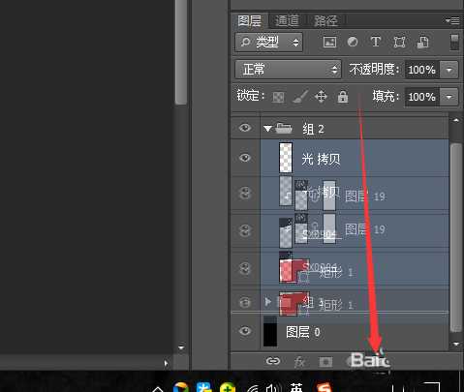Filter layers by adjustment layer icon
The image size is (464, 392).
(353, 42)
